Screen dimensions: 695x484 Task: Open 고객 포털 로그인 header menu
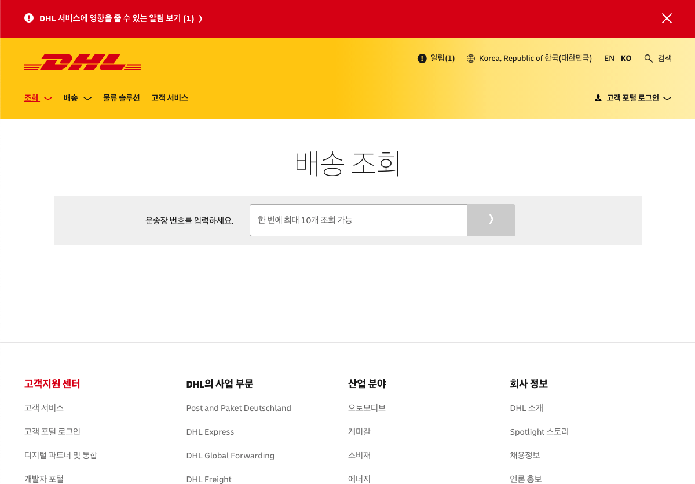click(x=632, y=98)
